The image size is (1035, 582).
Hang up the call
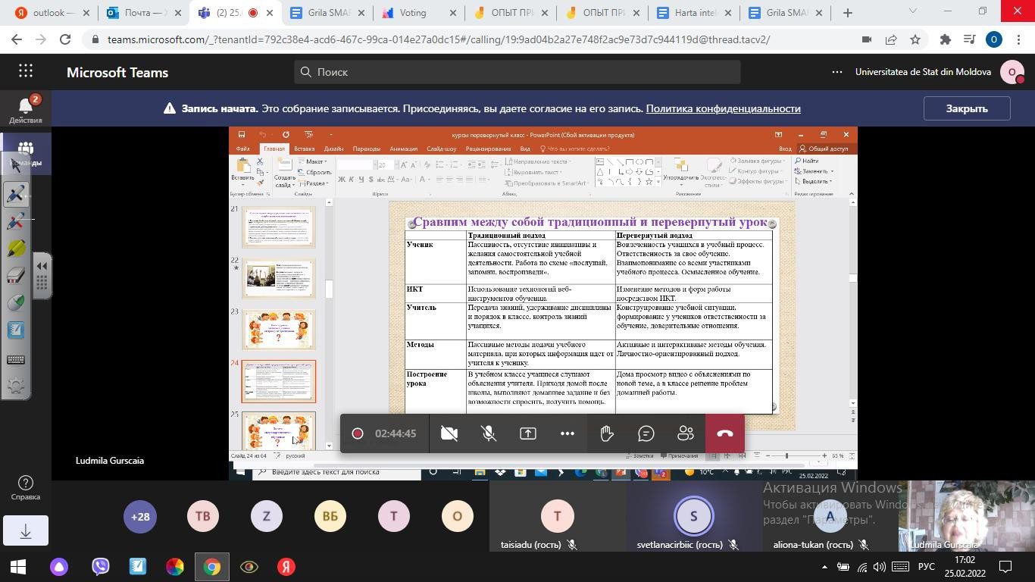coord(724,433)
